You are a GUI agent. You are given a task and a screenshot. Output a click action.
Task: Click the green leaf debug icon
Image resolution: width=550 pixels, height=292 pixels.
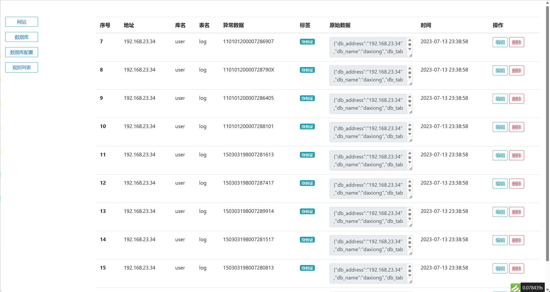point(515,288)
